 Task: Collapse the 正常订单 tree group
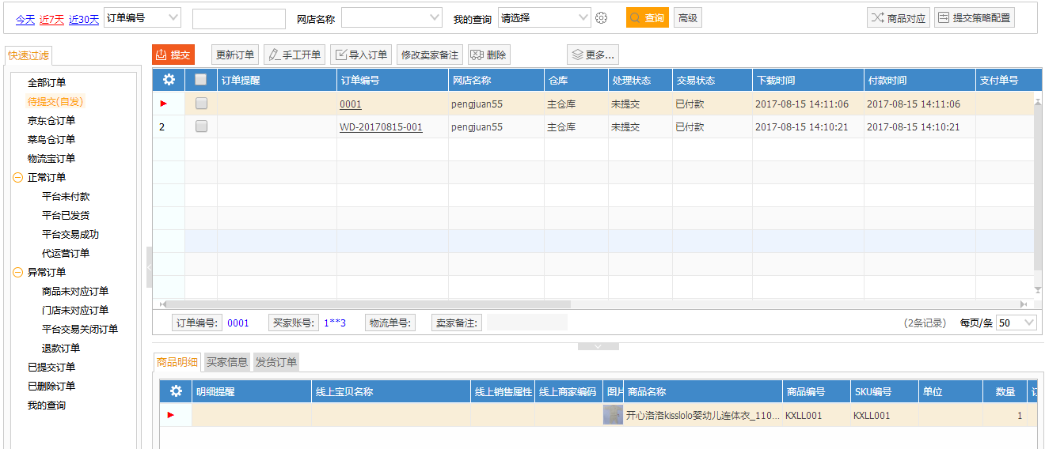point(17,178)
